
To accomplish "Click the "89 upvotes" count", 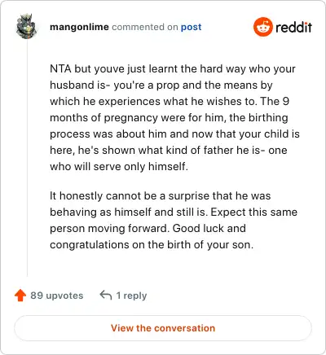I will [57, 296].
